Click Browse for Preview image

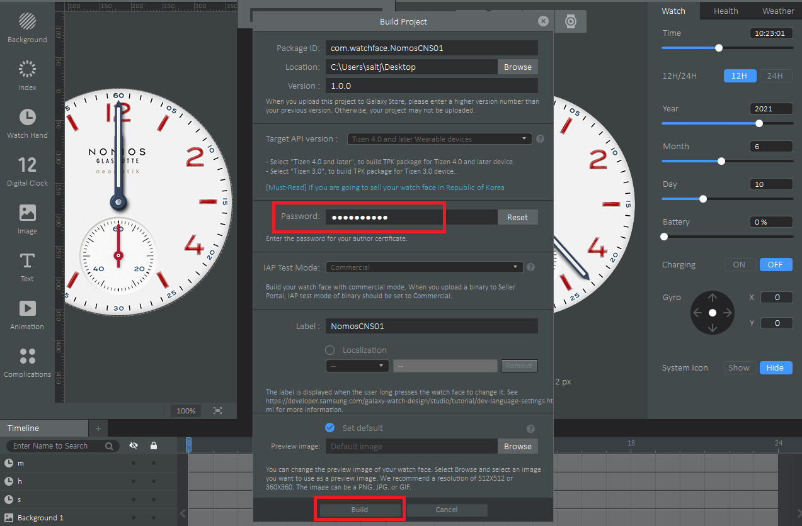(518, 446)
